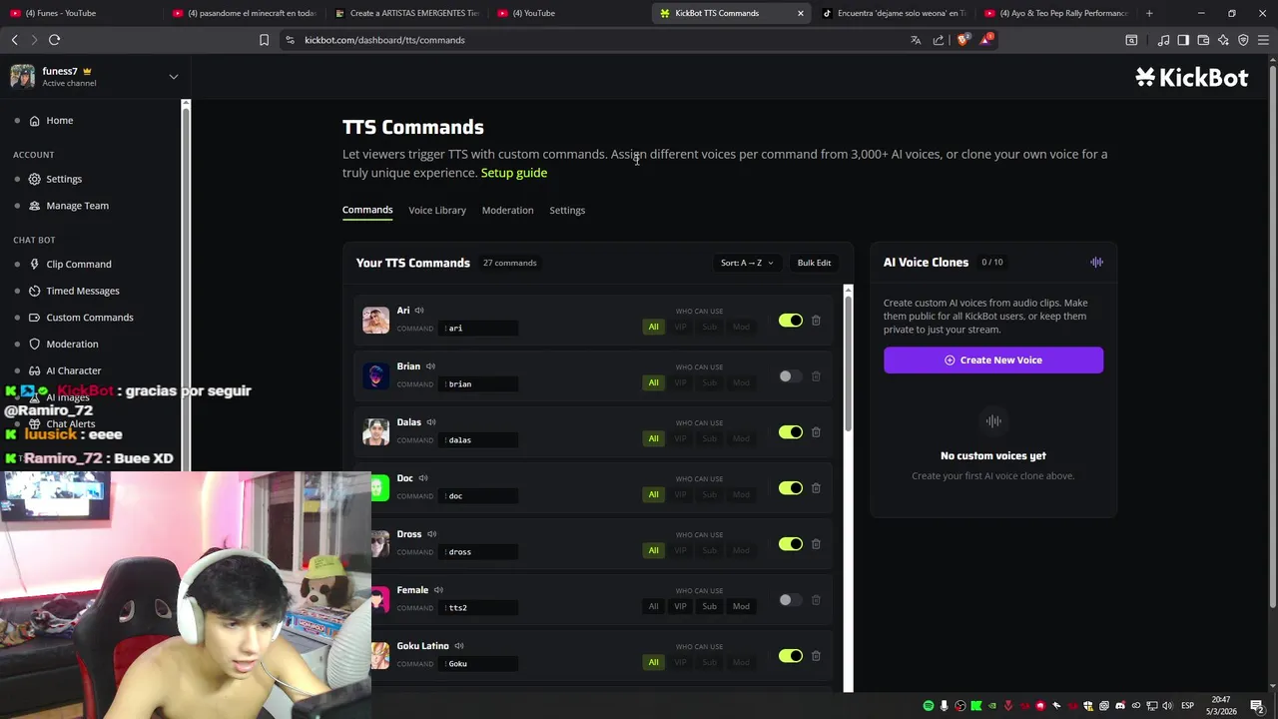Enable the Female command toggle

point(791,600)
